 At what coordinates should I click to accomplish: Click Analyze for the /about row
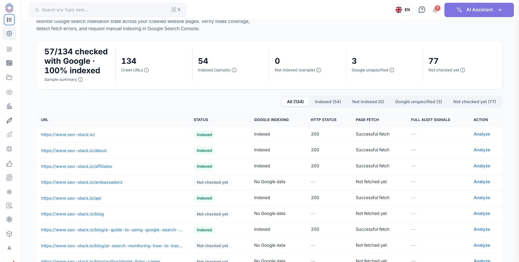(482, 150)
